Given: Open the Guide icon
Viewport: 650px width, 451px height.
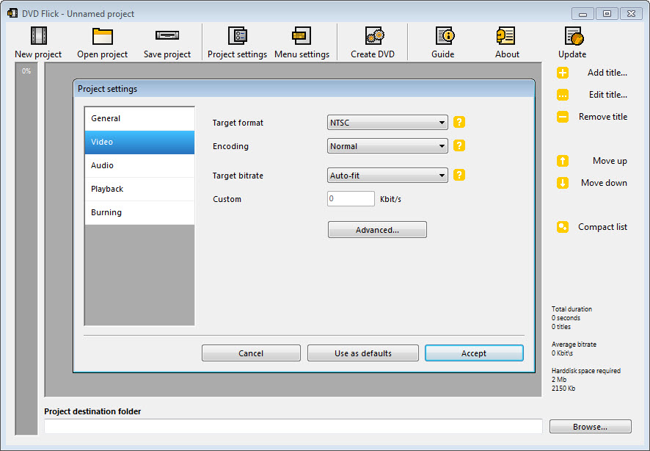Looking at the screenshot, I should pos(445,36).
